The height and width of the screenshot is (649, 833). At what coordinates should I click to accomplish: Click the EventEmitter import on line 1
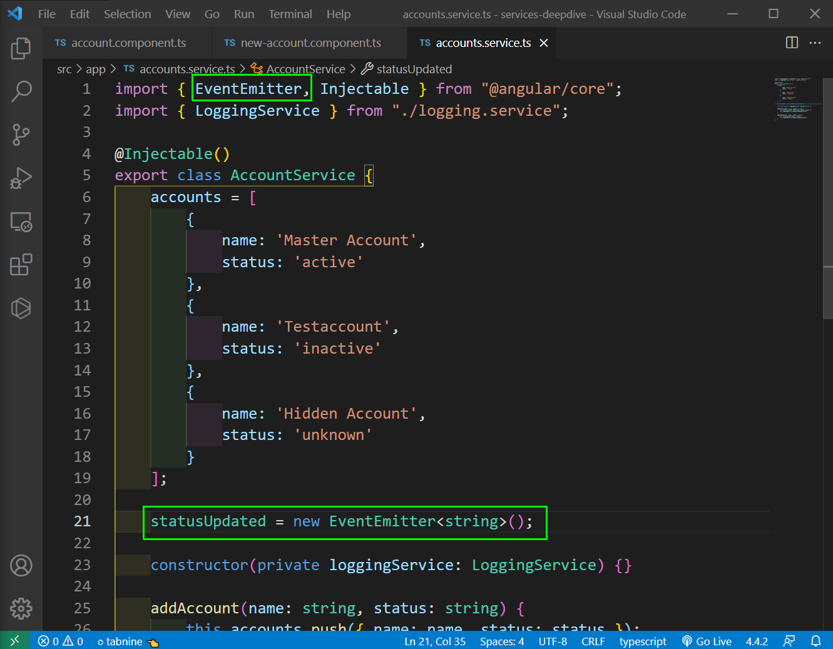click(248, 89)
